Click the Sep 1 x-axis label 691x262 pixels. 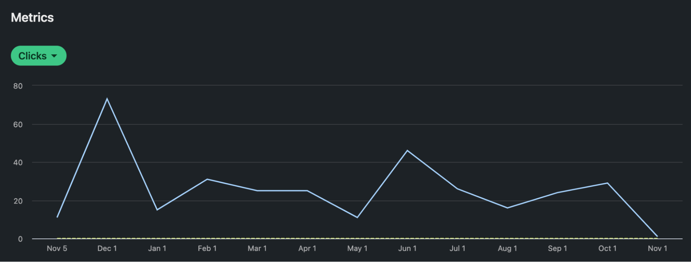[557, 249]
